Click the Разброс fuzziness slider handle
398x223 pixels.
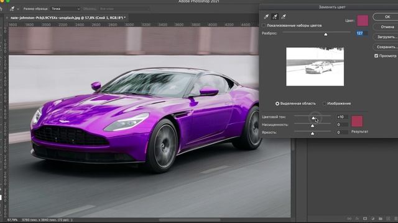tap(326, 34)
